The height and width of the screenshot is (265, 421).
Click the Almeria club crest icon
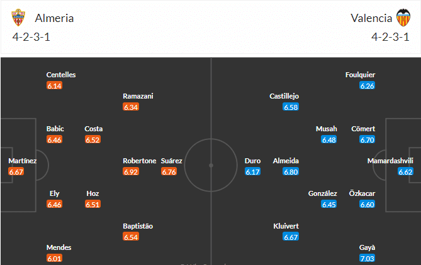point(20,18)
